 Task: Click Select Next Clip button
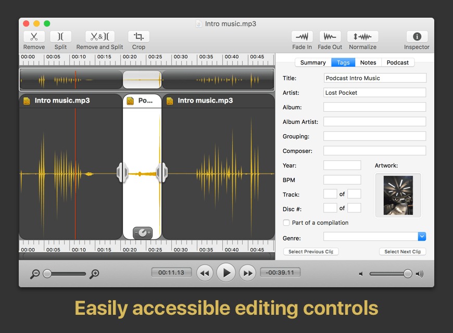tap(402, 252)
